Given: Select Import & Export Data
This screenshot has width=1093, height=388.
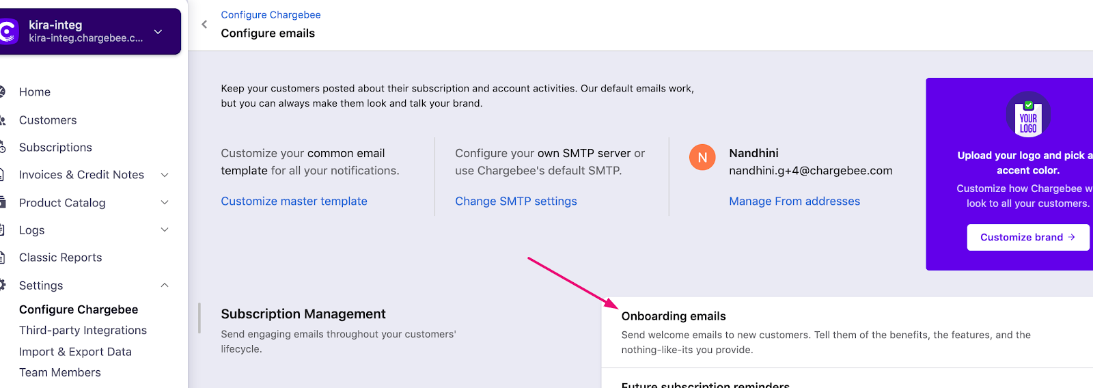Looking at the screenshot, I should point(75,352).
